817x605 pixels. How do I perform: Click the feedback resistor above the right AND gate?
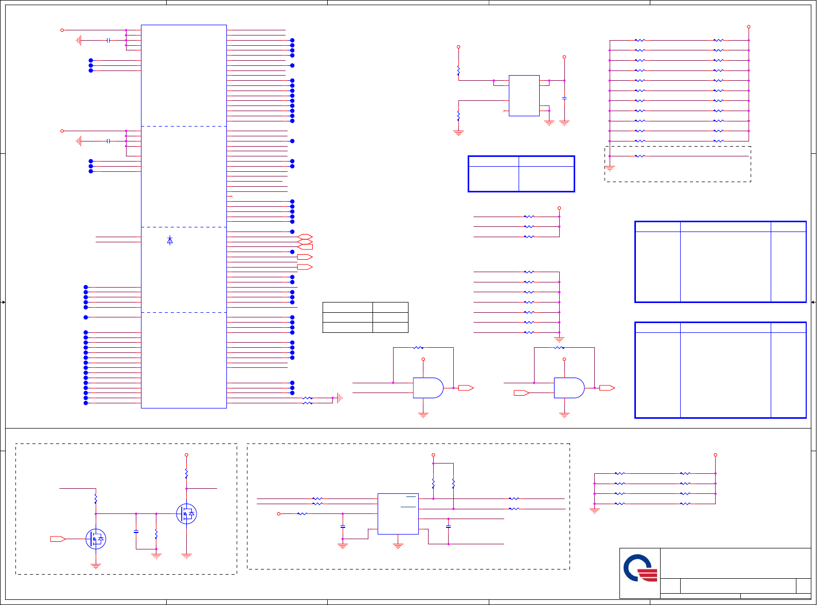coord(559,348)
